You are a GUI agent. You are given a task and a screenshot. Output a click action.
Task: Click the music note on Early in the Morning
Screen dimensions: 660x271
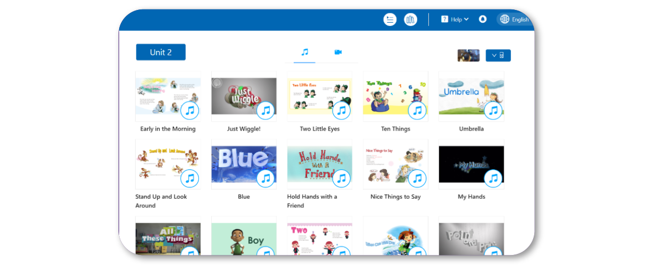pos(190,111)
